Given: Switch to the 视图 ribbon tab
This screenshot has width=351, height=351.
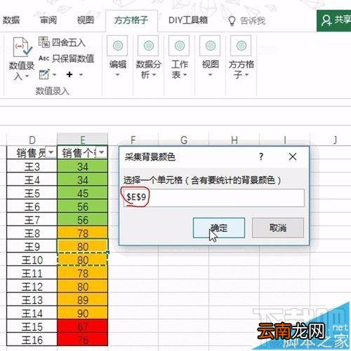Looking at the screenshot, I should click(x=86, y=20).
